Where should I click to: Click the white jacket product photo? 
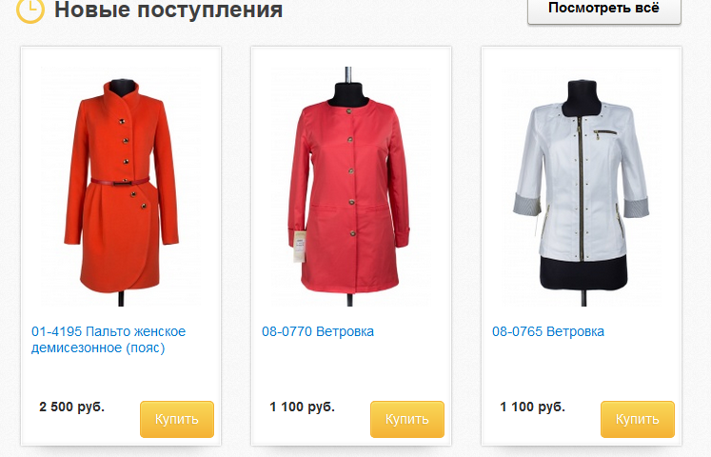(582, 186)
